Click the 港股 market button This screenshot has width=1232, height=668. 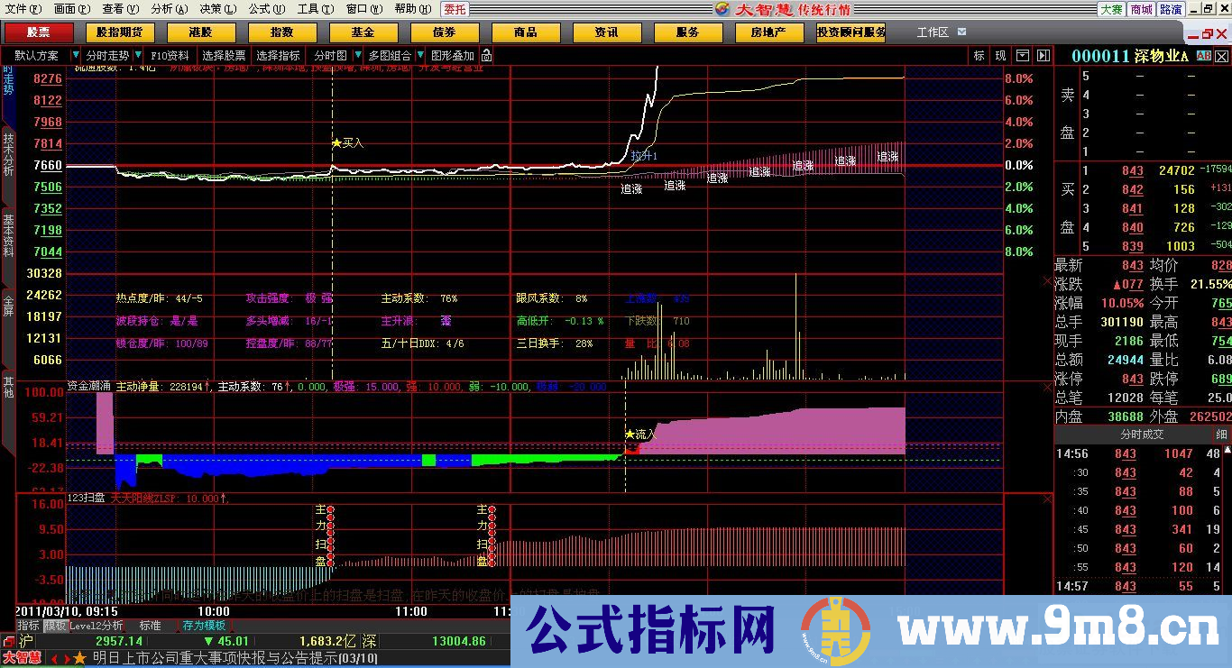point(200,32)
